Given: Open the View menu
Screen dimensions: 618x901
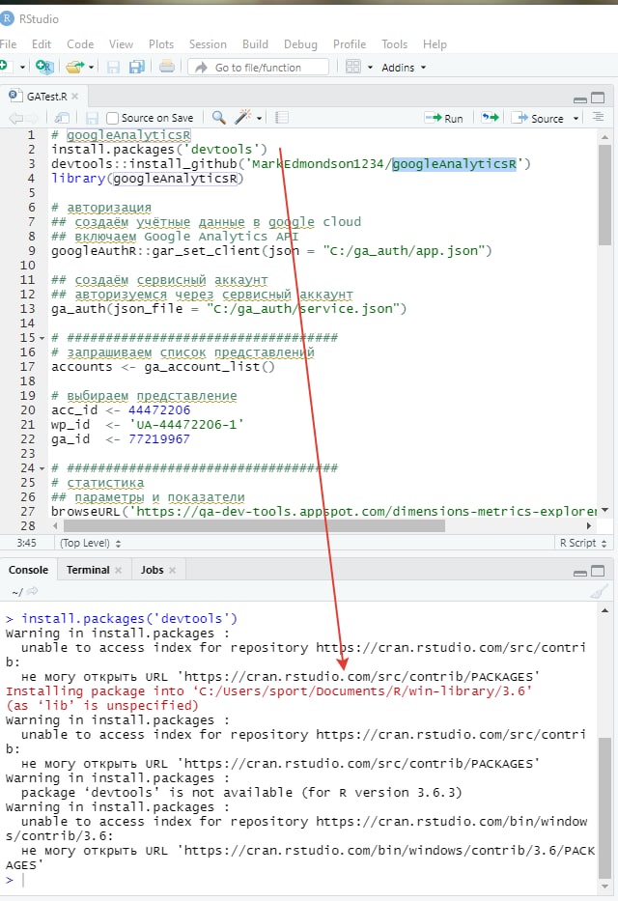Looking at the screenshot, I should [x=122, y=44].
